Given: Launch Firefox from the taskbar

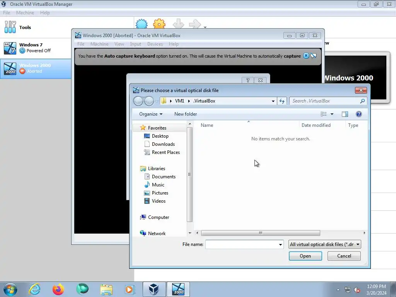Looking at the screenshot, I should pyautogui.click(x=58, y=289).
